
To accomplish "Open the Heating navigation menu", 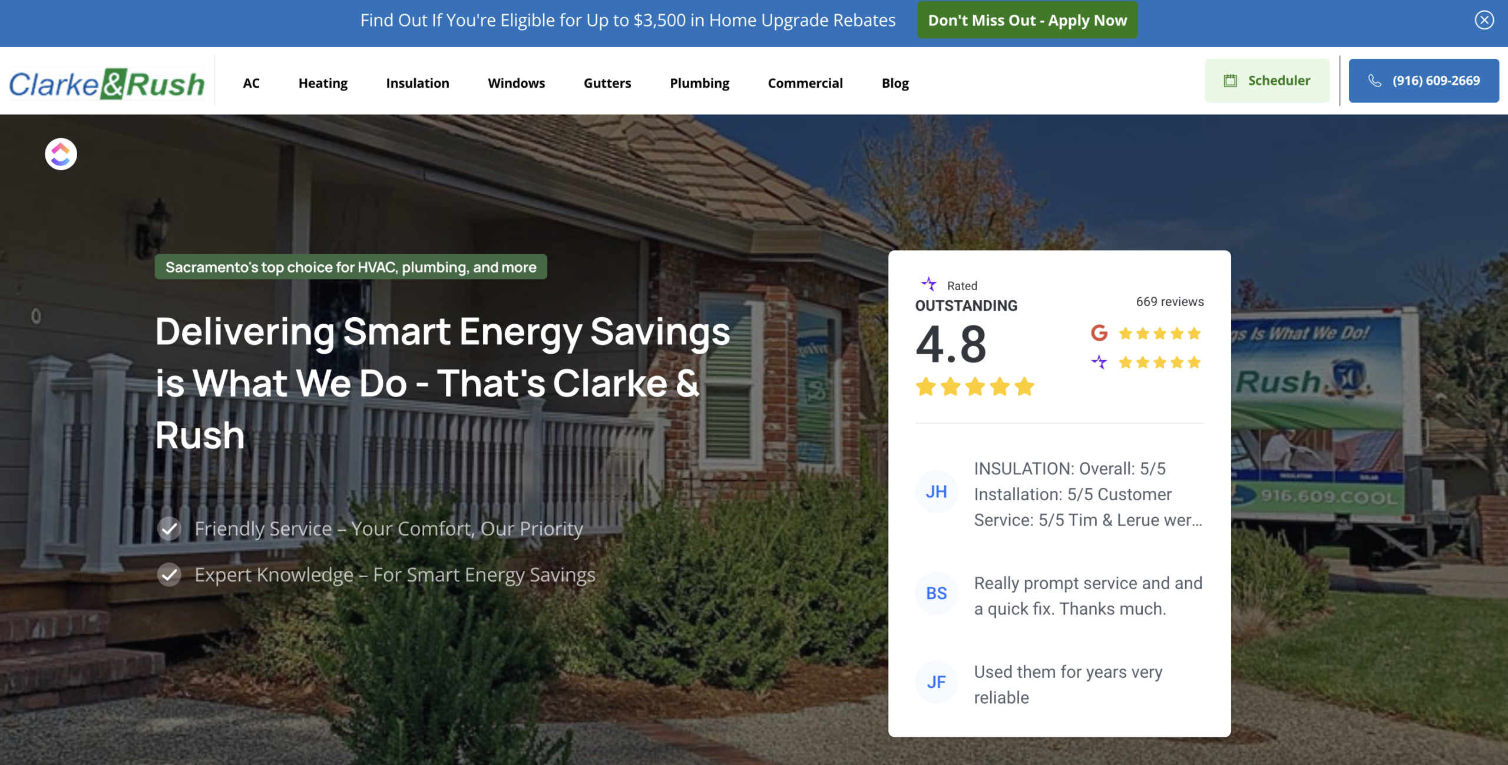I will (x=323, y=83).
